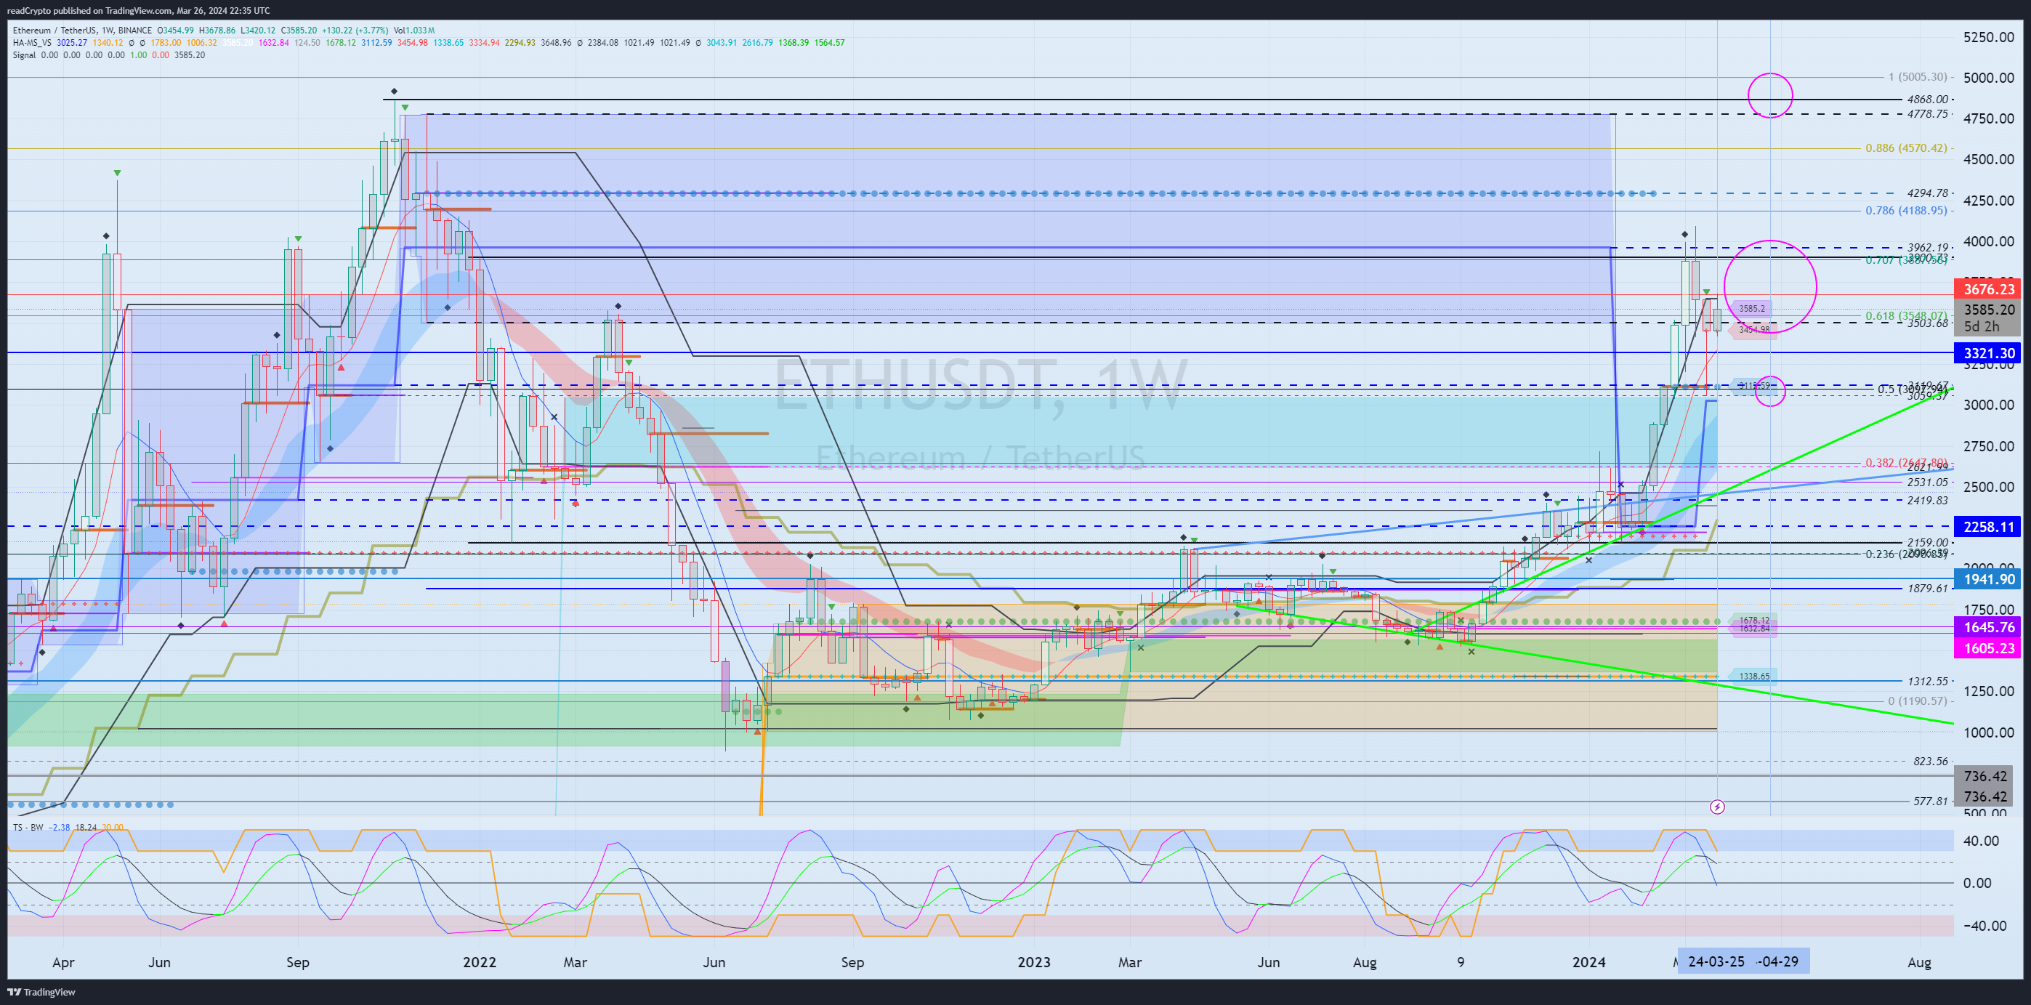
Task: Click the TS - BW oscillator legend name
Action: pos(28,827)
